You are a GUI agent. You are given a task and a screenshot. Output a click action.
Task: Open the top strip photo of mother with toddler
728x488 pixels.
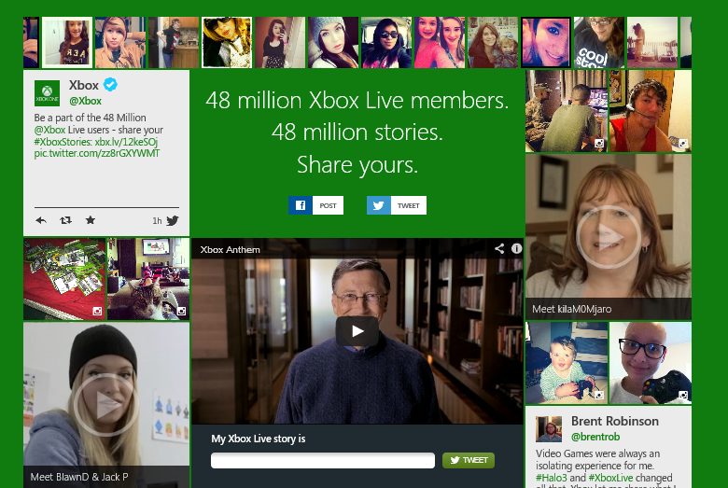493,42
